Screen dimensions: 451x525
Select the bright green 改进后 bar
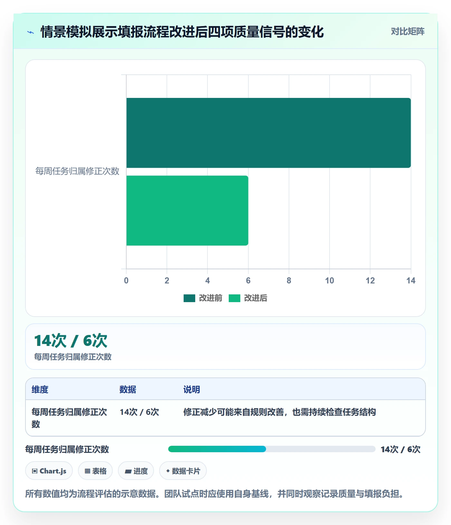[x=187, y=210]
